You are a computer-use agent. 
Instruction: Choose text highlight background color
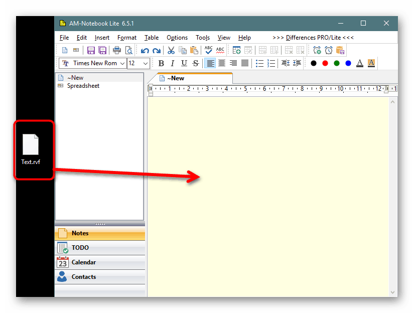coord(371,63)
